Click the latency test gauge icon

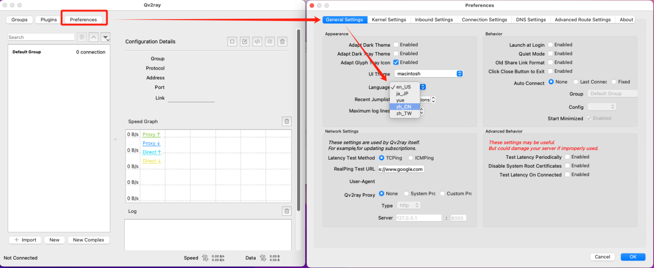coord(269,42)
